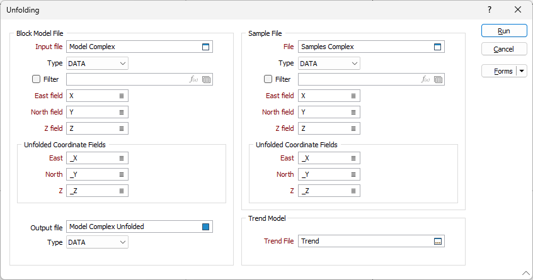Viewport: 533px width, 280px height.
Task: Open expression editor for Block Model filter
Action: point(193,79)
